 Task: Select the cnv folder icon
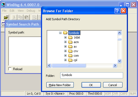[x=70, y=51]
